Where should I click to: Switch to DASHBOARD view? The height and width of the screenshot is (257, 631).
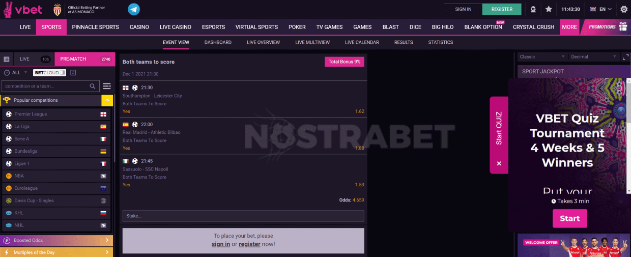pos(218,42)
